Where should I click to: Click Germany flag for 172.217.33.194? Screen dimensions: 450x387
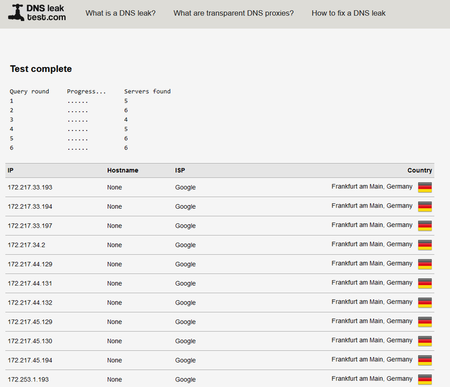[425, 206]
